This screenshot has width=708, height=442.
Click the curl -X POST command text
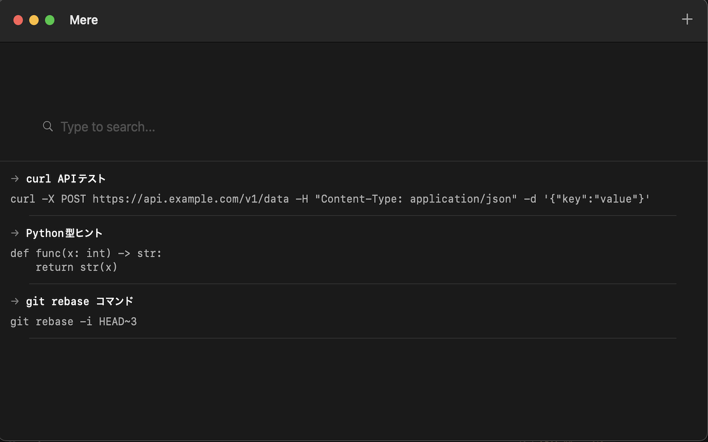click(x=330, y=199)
